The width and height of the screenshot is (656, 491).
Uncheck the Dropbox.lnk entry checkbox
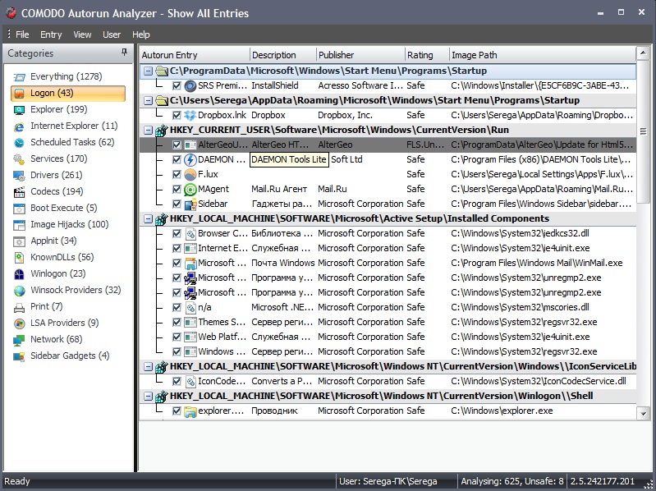pos(177,115)
